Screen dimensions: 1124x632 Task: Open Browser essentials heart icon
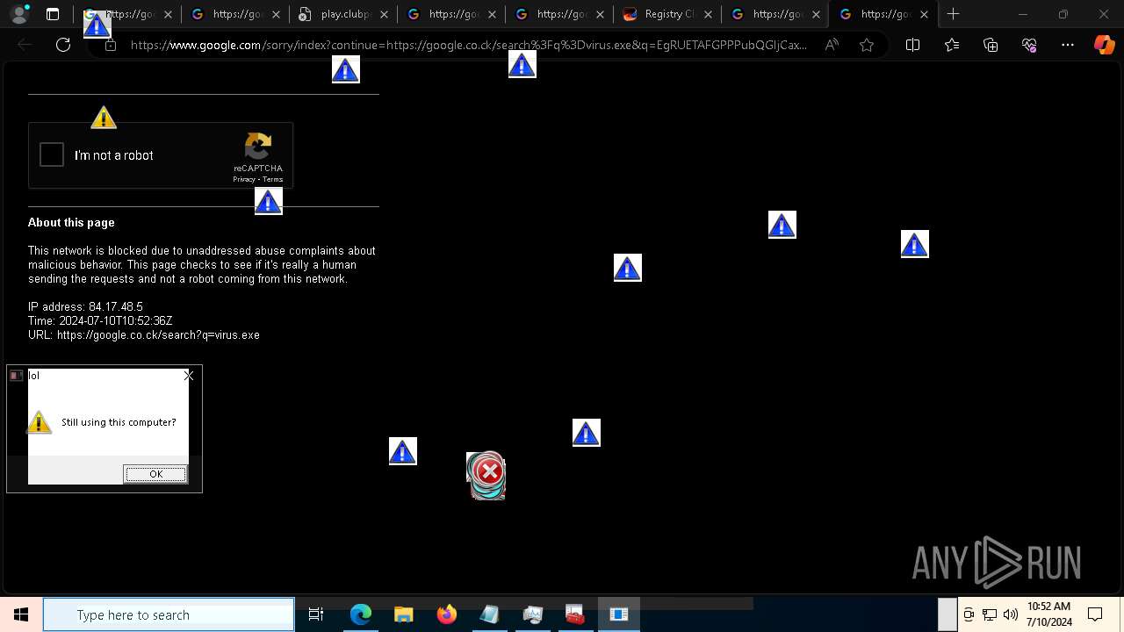[1029, 45]
